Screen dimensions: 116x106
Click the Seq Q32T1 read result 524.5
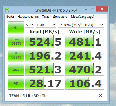click(44, 42)
